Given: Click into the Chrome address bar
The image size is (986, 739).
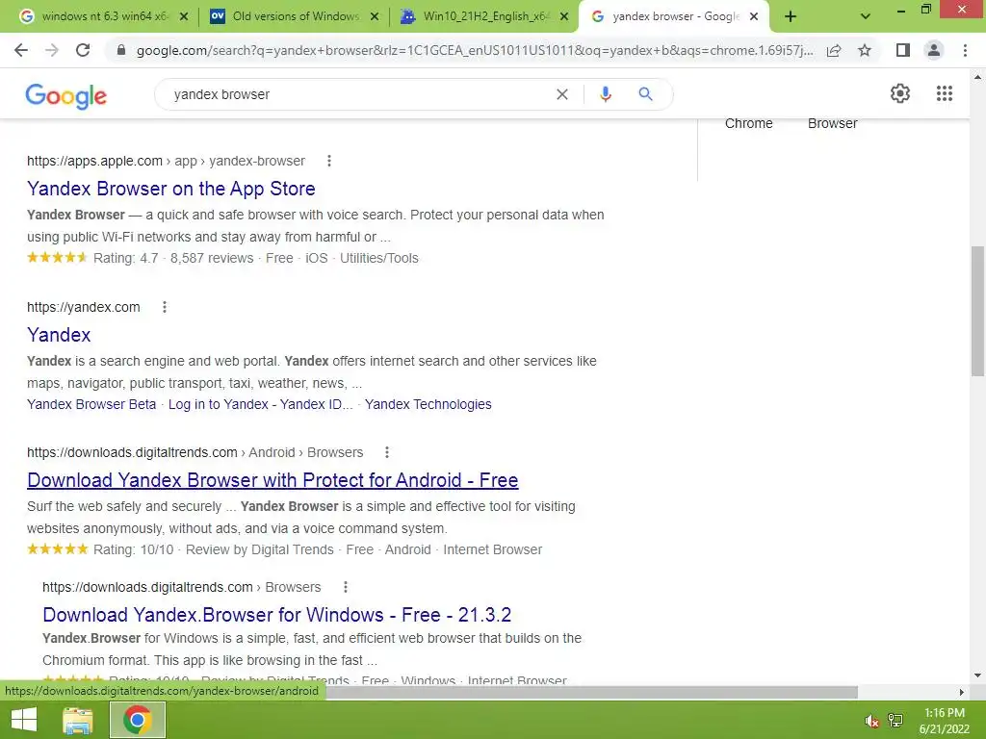Looking at the screenshot, I should pyautogui.click(x=475, y=50).
